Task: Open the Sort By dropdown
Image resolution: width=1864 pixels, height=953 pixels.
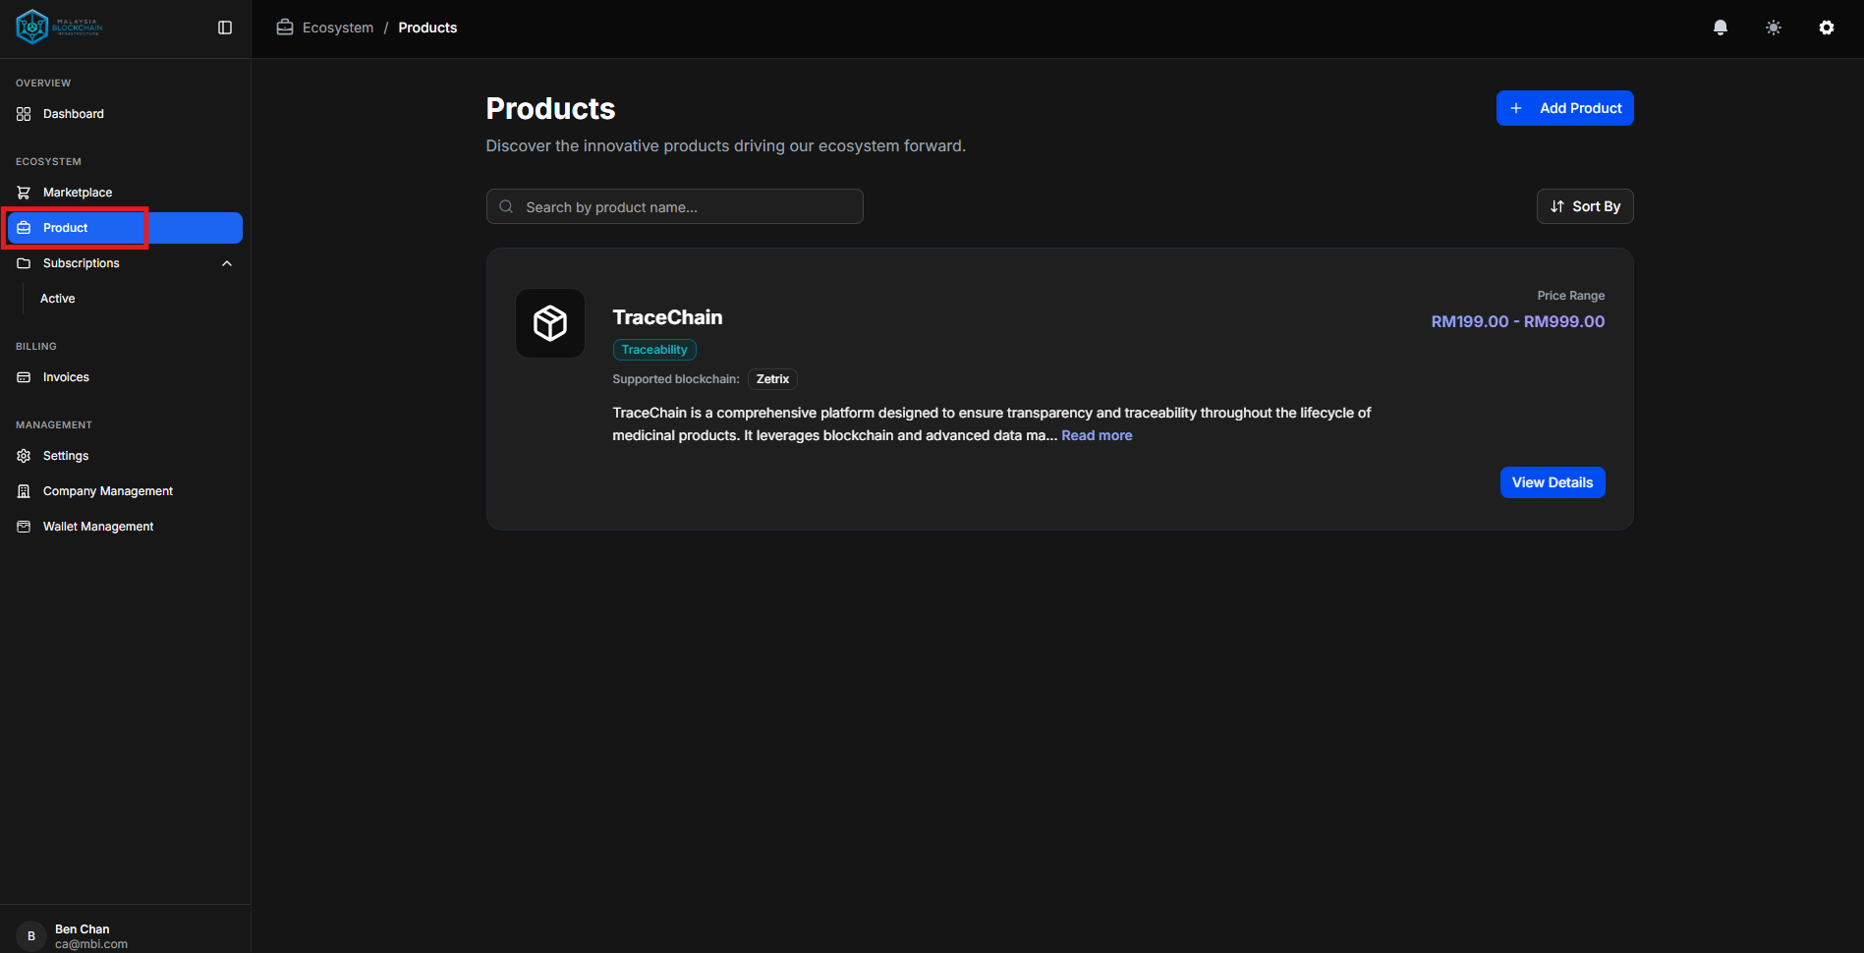Action: (1584, 206)
